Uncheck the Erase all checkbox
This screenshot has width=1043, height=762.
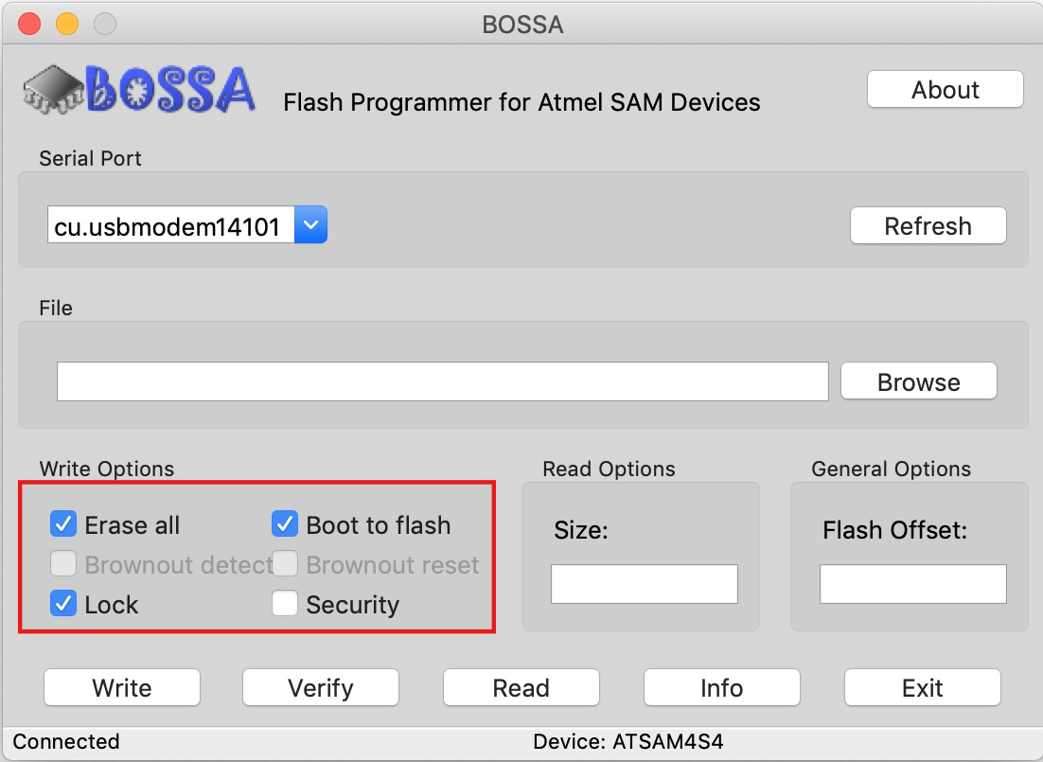[x=63, y=524]
